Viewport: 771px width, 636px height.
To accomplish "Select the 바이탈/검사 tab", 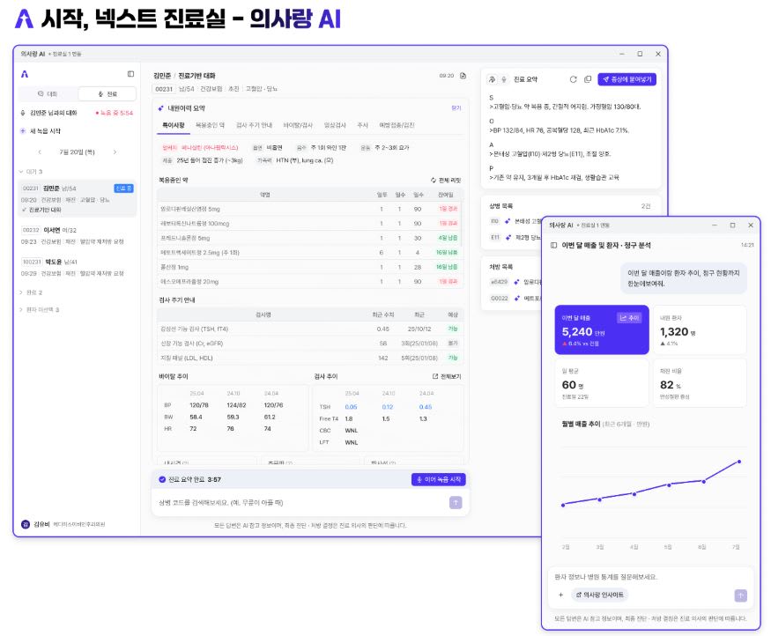I will pos(298,126).
